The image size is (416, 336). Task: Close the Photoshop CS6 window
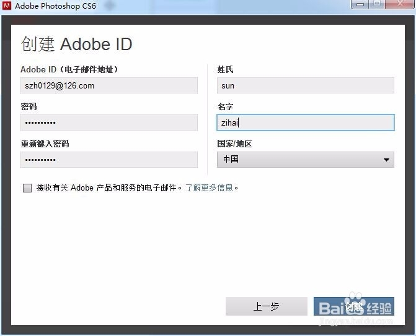tap(400, 4)
